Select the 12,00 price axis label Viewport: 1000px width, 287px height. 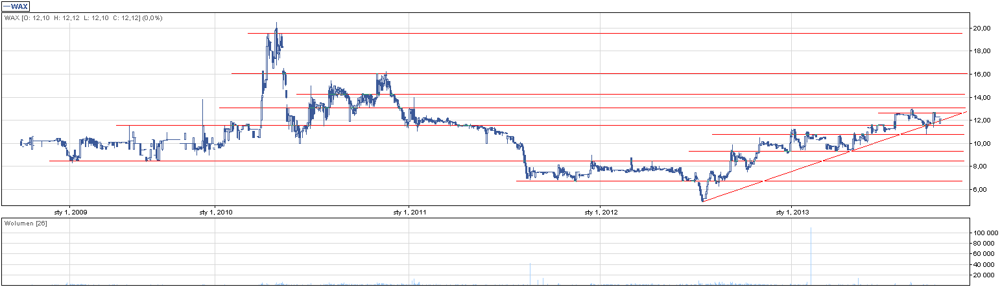click(981, 121)
